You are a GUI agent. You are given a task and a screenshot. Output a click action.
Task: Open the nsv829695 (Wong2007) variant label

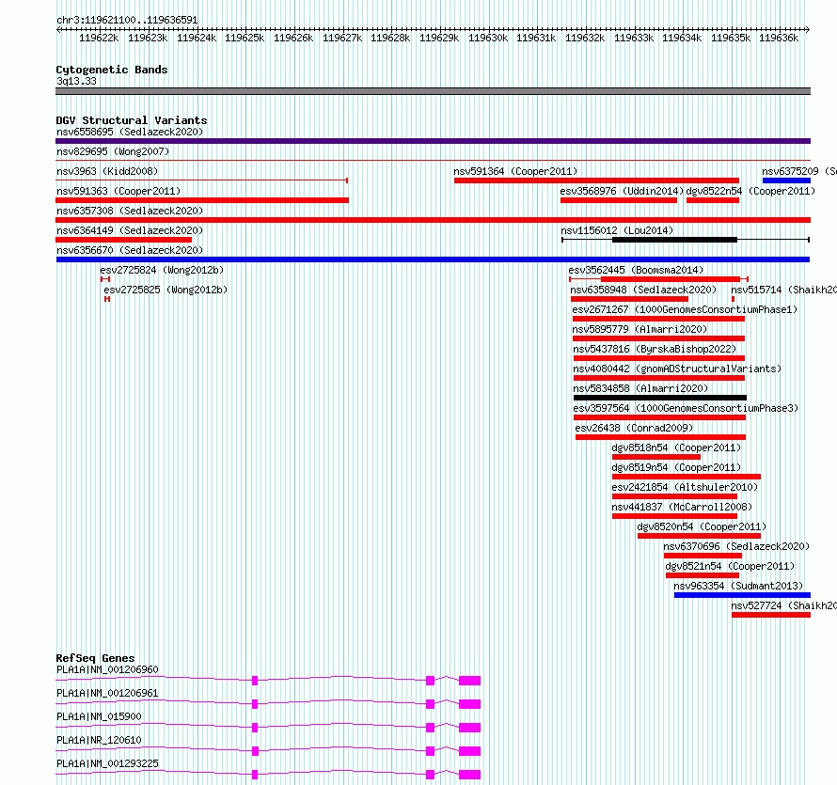coord(113,151)
